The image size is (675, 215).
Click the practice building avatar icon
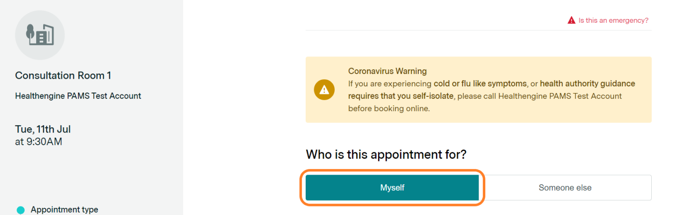pos(40,35)
